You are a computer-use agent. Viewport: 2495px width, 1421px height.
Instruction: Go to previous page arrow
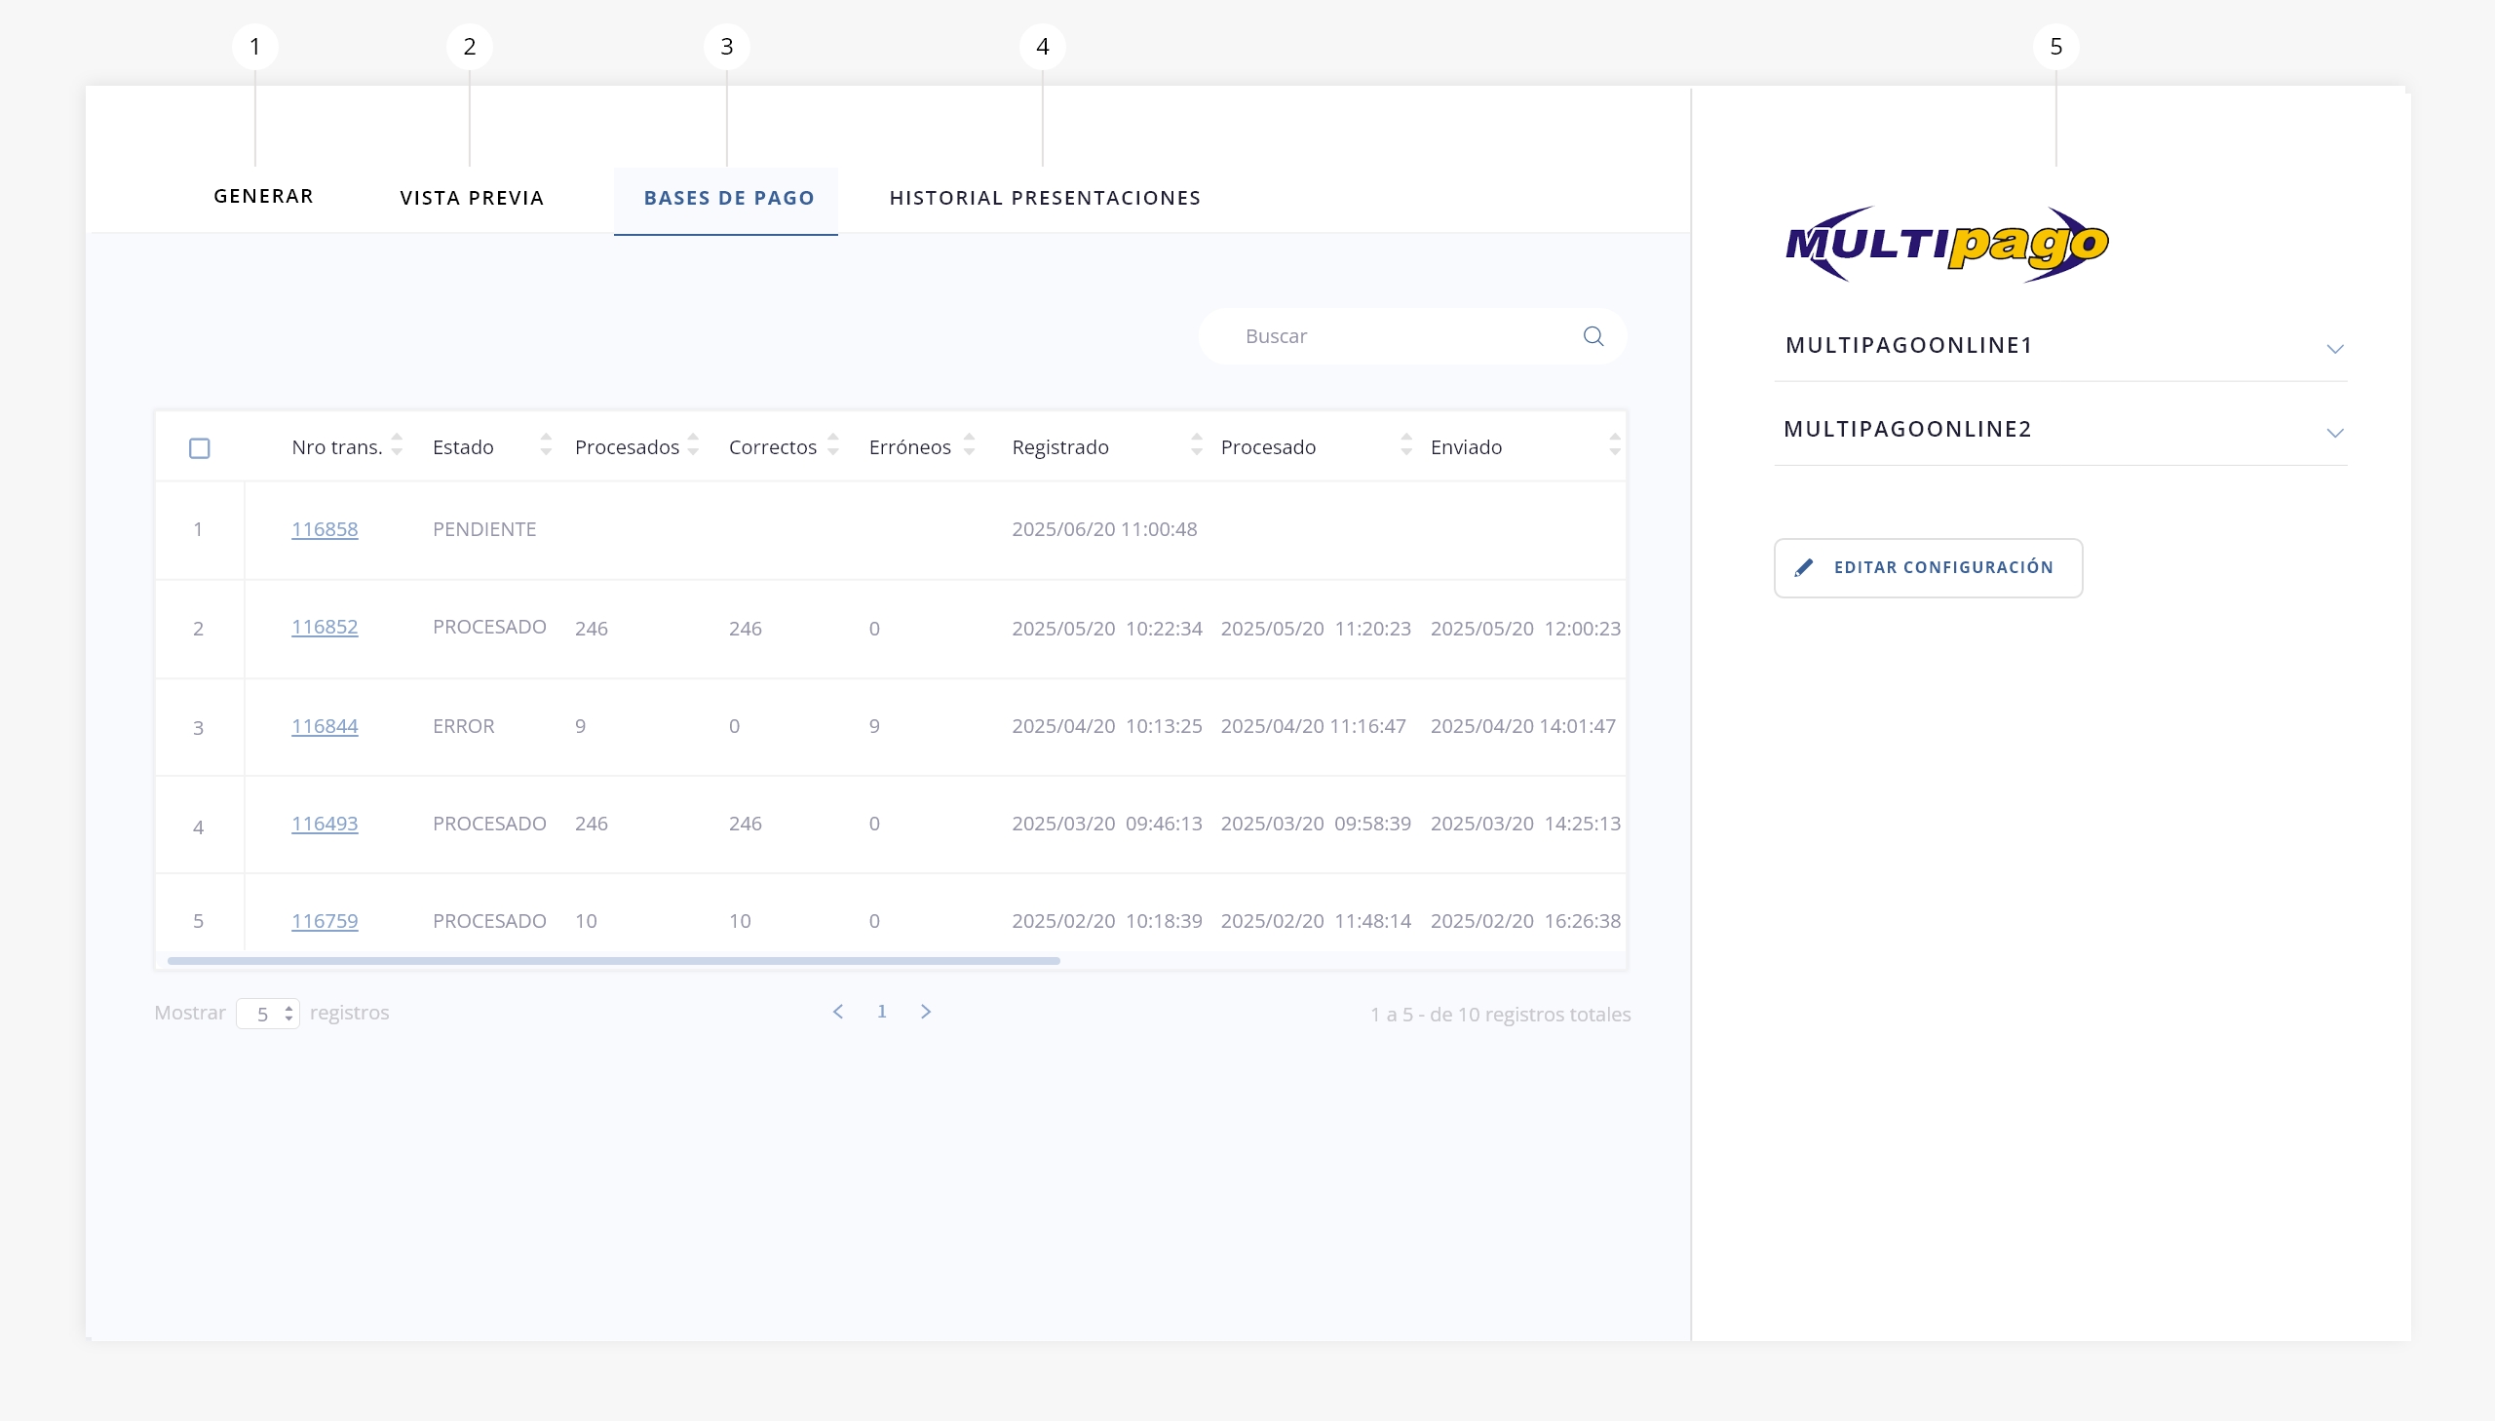(837, 1012)
